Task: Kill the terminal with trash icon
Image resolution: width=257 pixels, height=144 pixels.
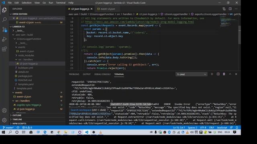Action: point(224,74)
